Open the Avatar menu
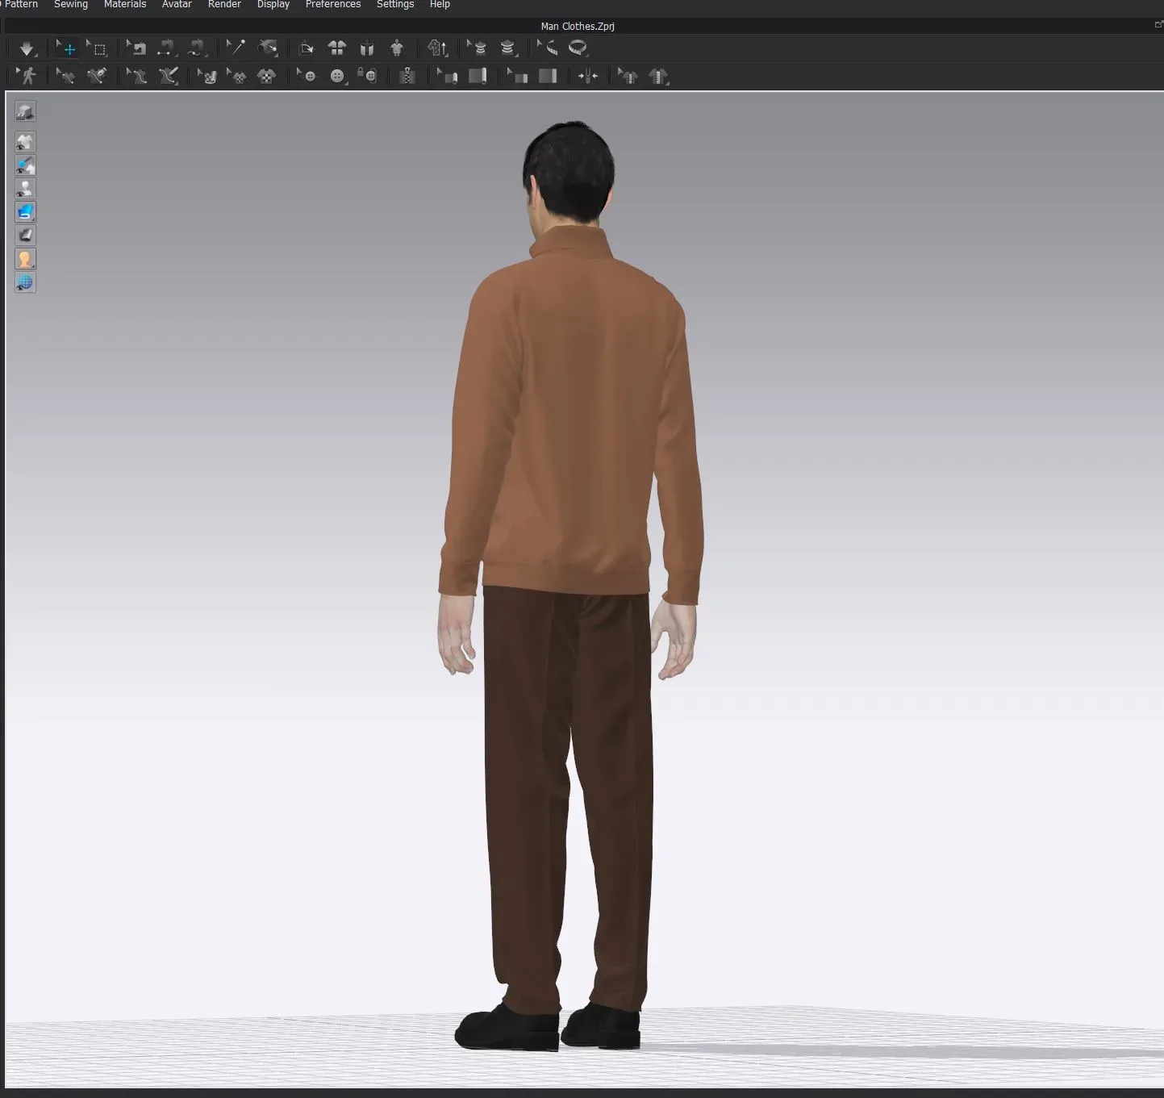 click(177, 5)
